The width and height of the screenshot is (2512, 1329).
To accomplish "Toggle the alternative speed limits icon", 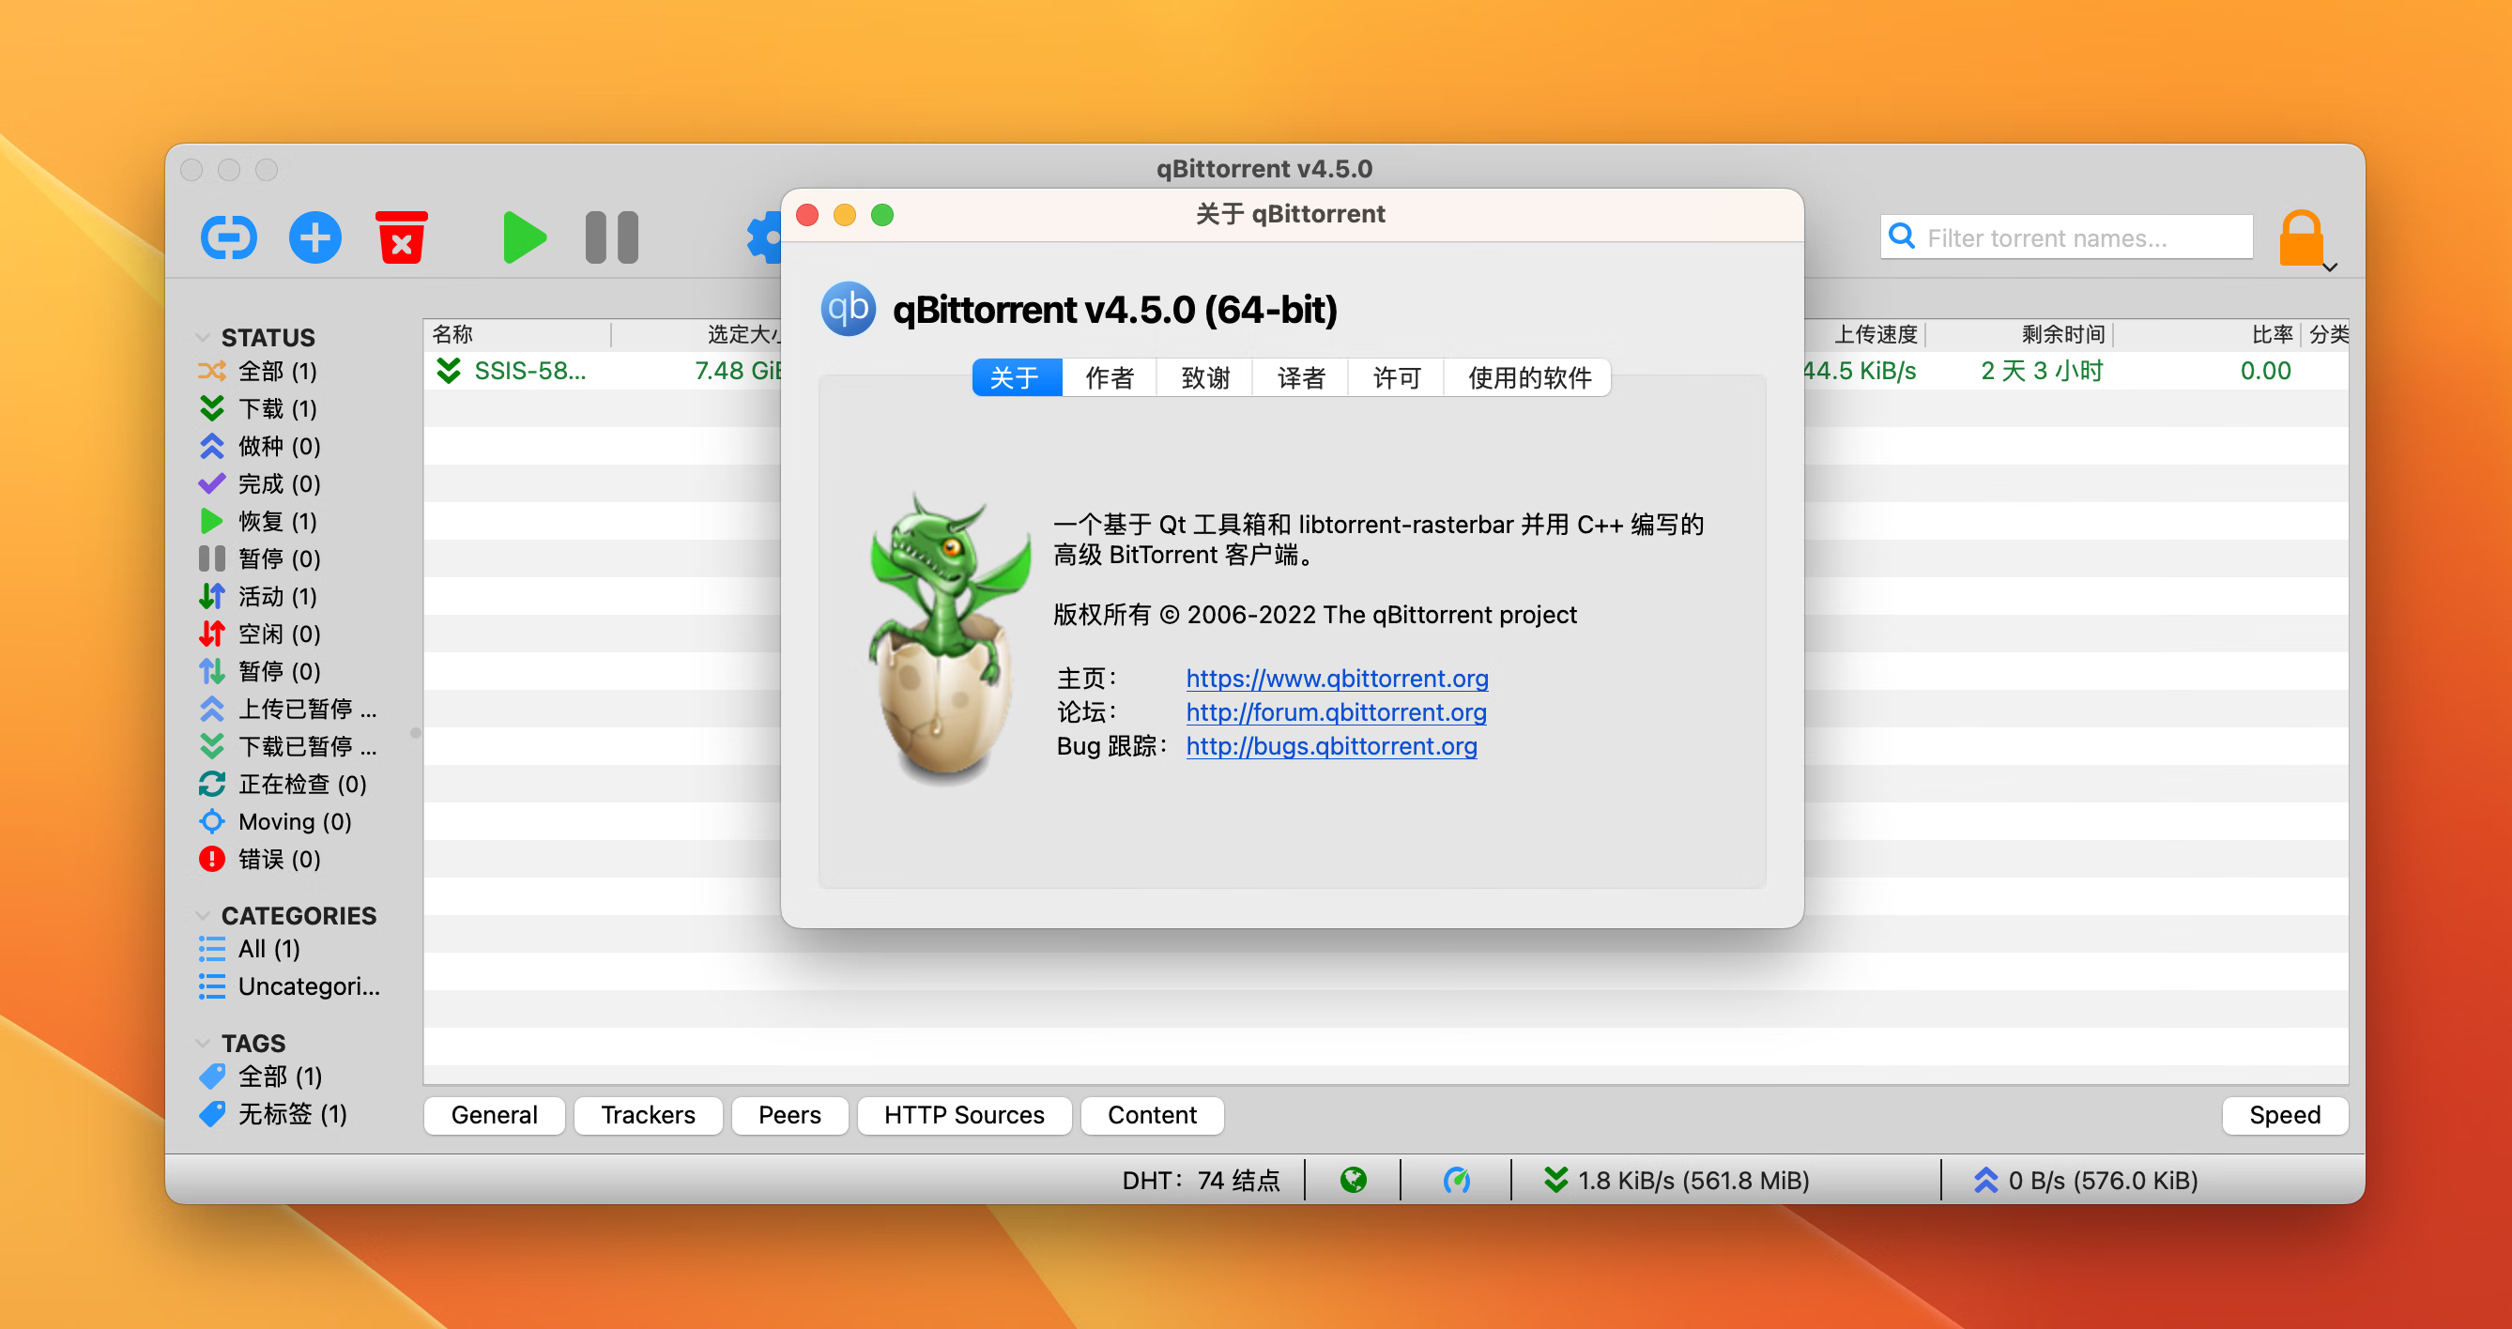I will coord(1456,1180).
